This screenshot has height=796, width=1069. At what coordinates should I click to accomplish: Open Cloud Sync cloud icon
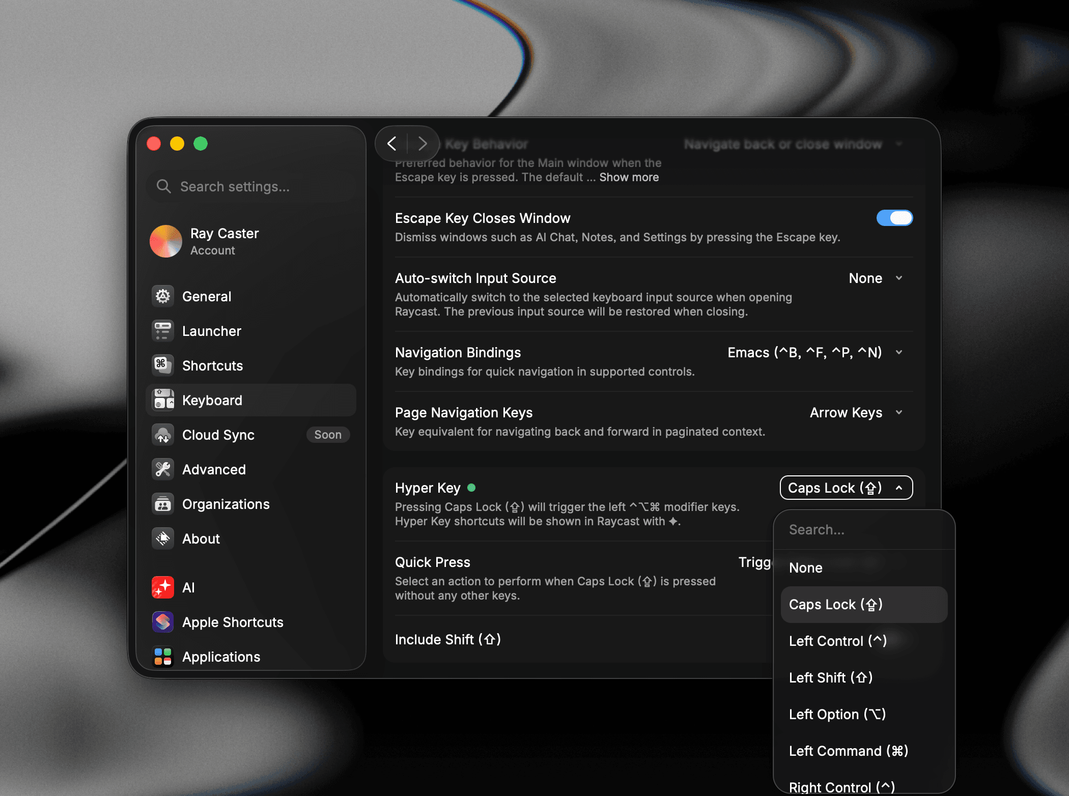(x=163, y=435)
